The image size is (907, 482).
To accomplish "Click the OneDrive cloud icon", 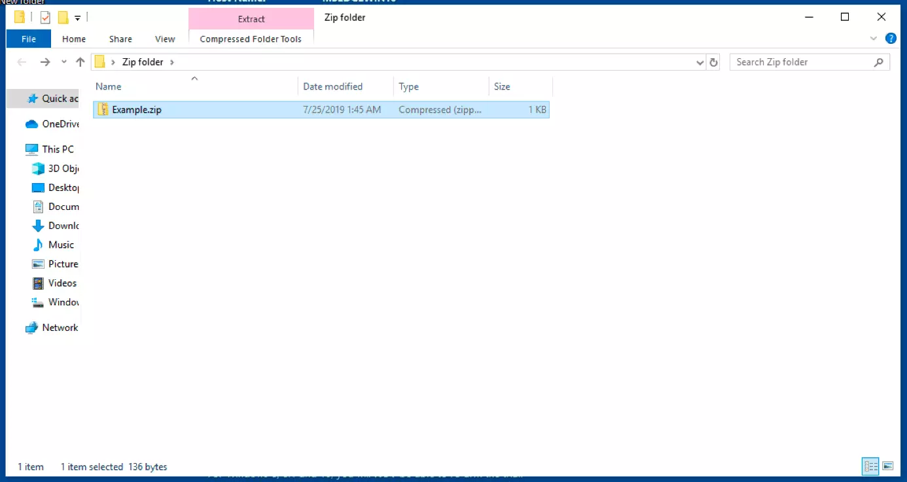I will pyautogui.click(x=31, y=124).
